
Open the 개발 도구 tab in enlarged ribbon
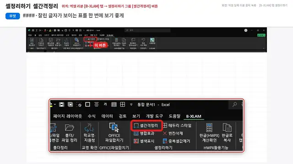tap(154, 116)
